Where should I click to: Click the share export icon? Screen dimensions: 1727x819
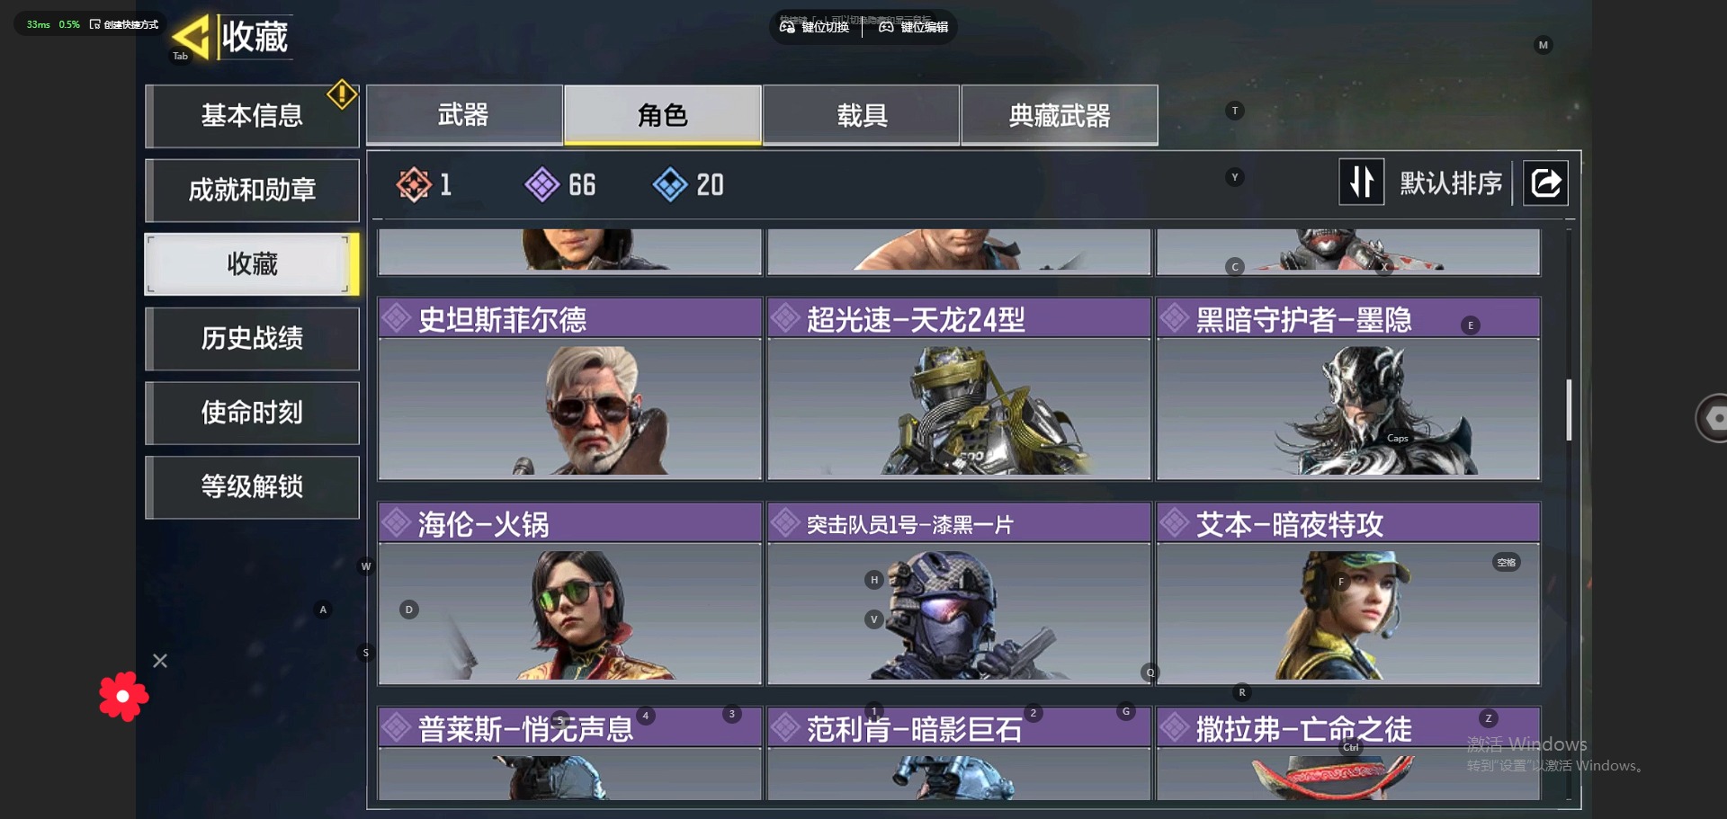point(1545,183)
